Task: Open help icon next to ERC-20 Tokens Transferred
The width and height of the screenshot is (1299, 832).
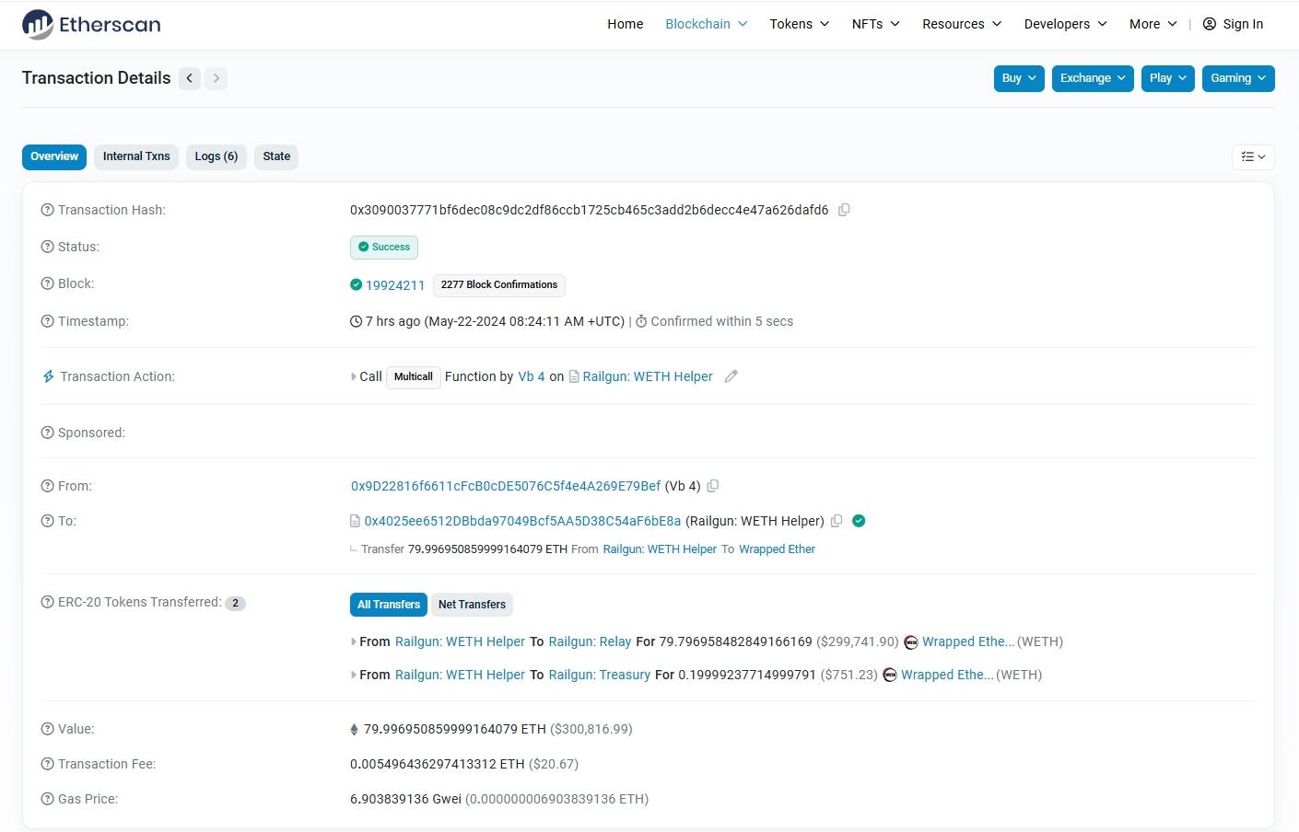Action: [x=48, y=602]
